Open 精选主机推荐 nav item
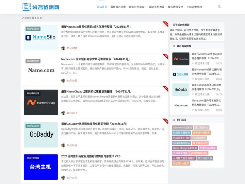Viewport: 245px width, 184px height. tap(157, 7)
